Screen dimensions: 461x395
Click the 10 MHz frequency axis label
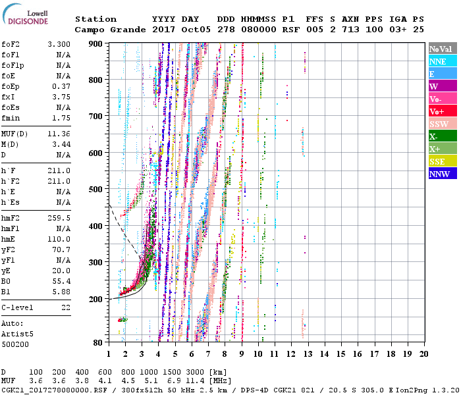pyautogui.click(x=258, y=354)
